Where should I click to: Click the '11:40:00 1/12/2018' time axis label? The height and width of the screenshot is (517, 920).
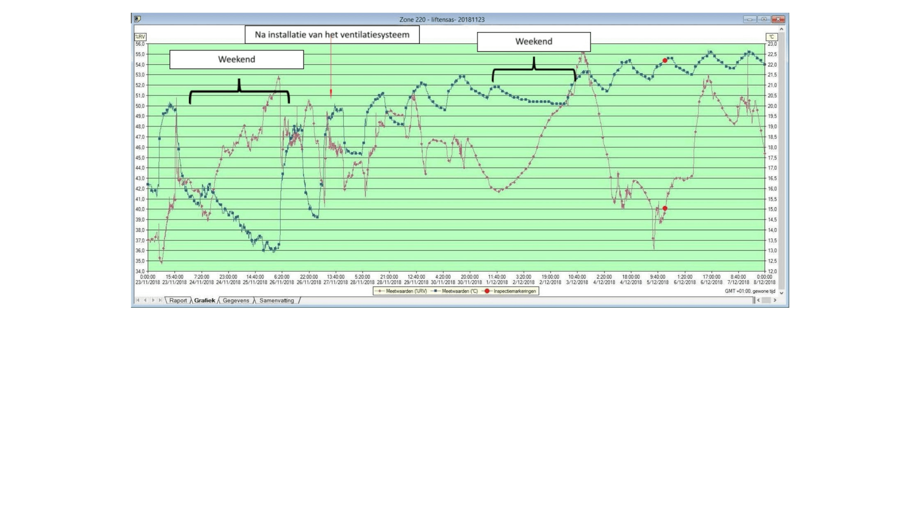(497, 280)
